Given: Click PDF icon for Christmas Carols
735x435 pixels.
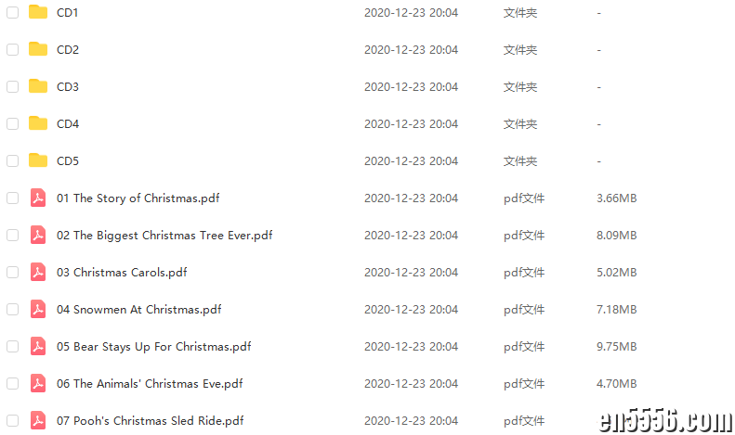Looking at the screenshot, I should click(38, 272).
